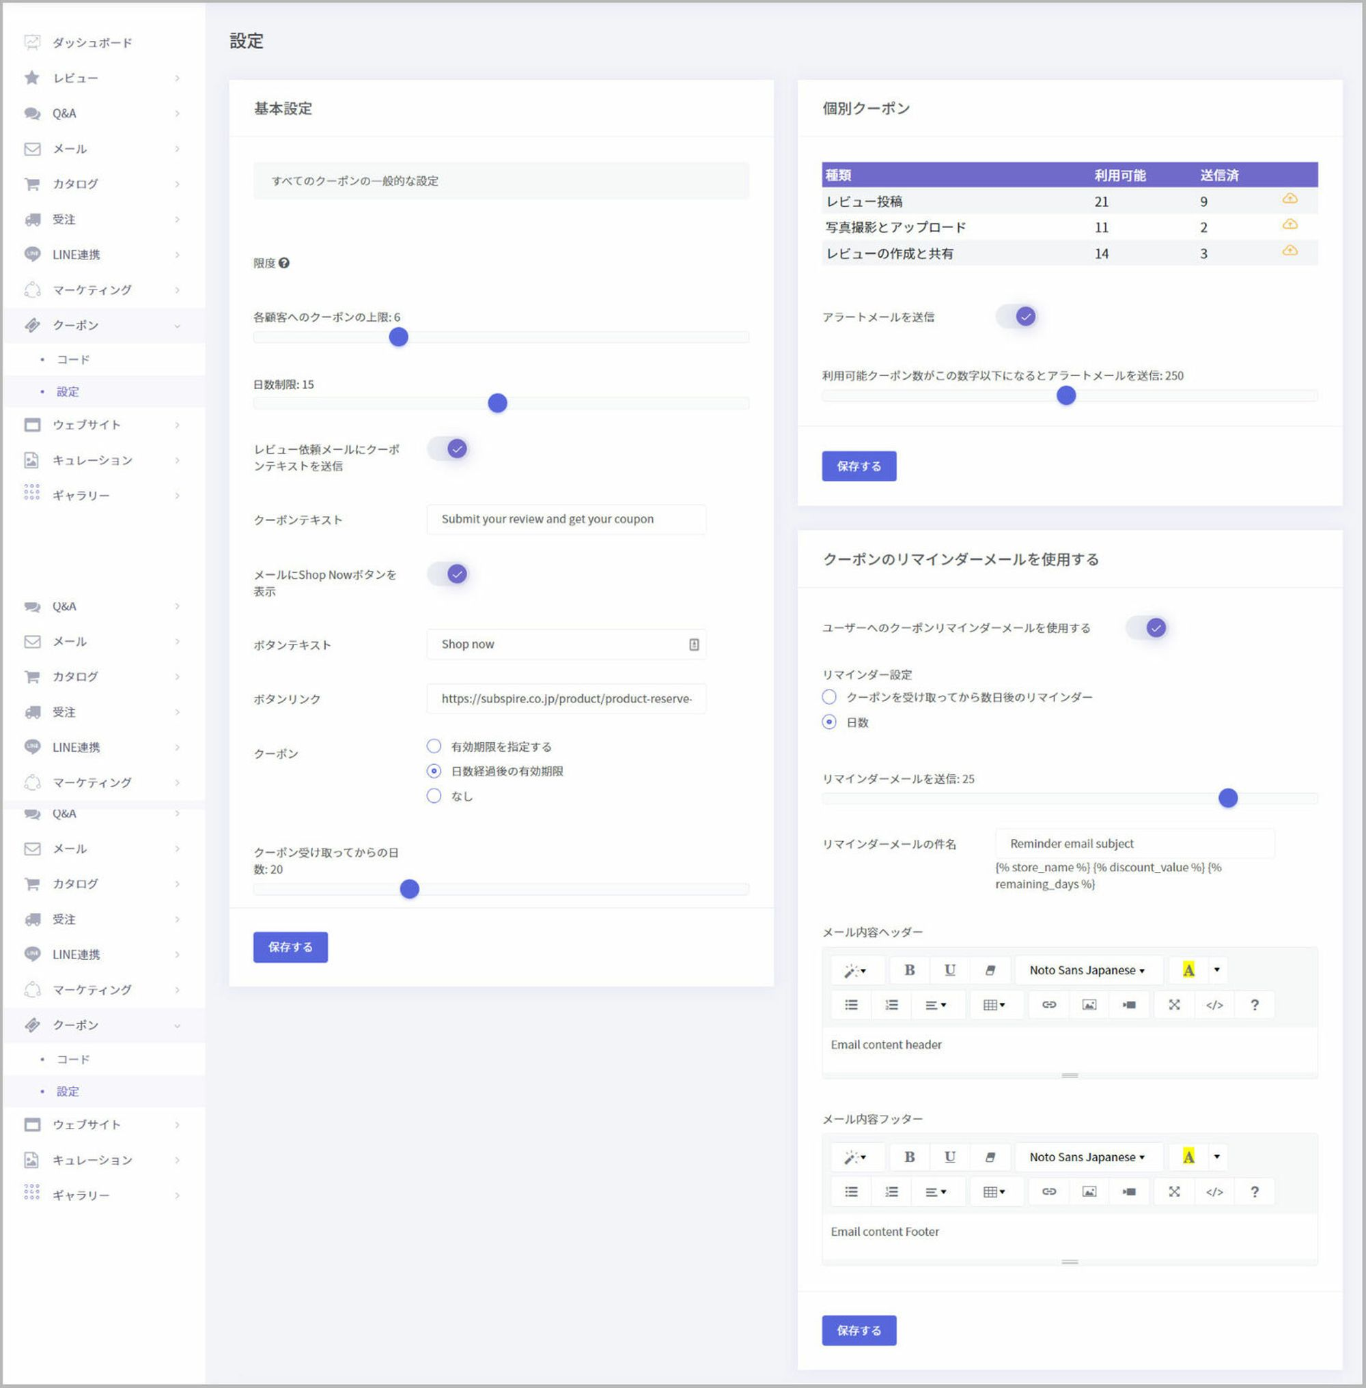The image size is (1366, 1388).
Task: Expand the top レビュー sidebar menu
Action: click(100, 77)
